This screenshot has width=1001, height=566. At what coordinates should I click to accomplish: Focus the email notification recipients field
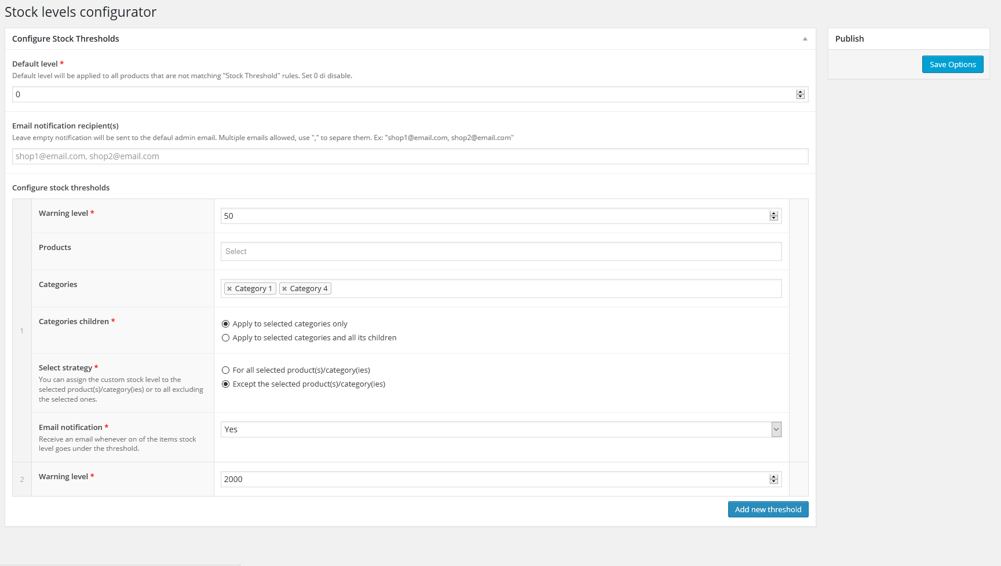pyautogui.click(x=410, y=156)
